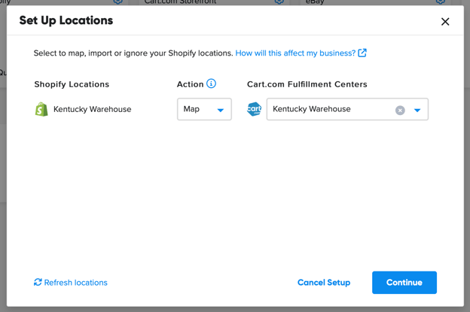The width and height of the screenshot is (470, 312).
Task: Click the Shopify Locations column header
Action: tap(72, 84)
